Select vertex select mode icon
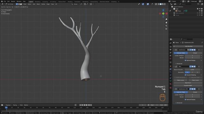This screenshot has width=204, height=114. pyautogui.click(x=17, y=4)
